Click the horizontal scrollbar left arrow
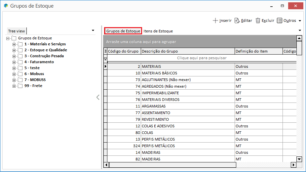The height and width of the screenshot is (172, 306). pyautogui.click(x=106, y=165)
